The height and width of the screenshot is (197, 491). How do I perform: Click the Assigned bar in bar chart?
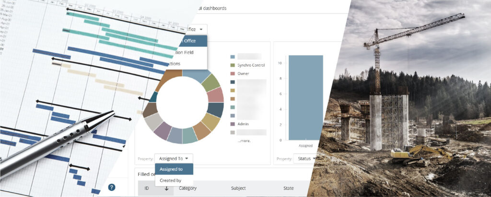click(305, 97)
